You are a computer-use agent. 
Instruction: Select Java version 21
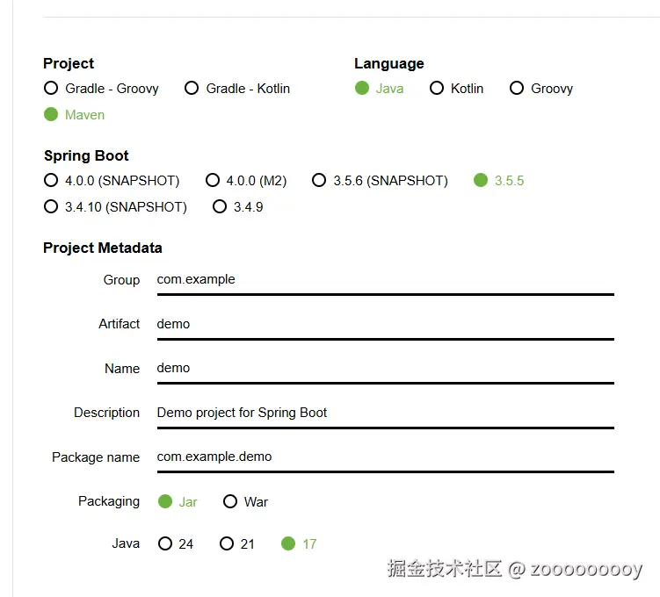tap(227, 544)
